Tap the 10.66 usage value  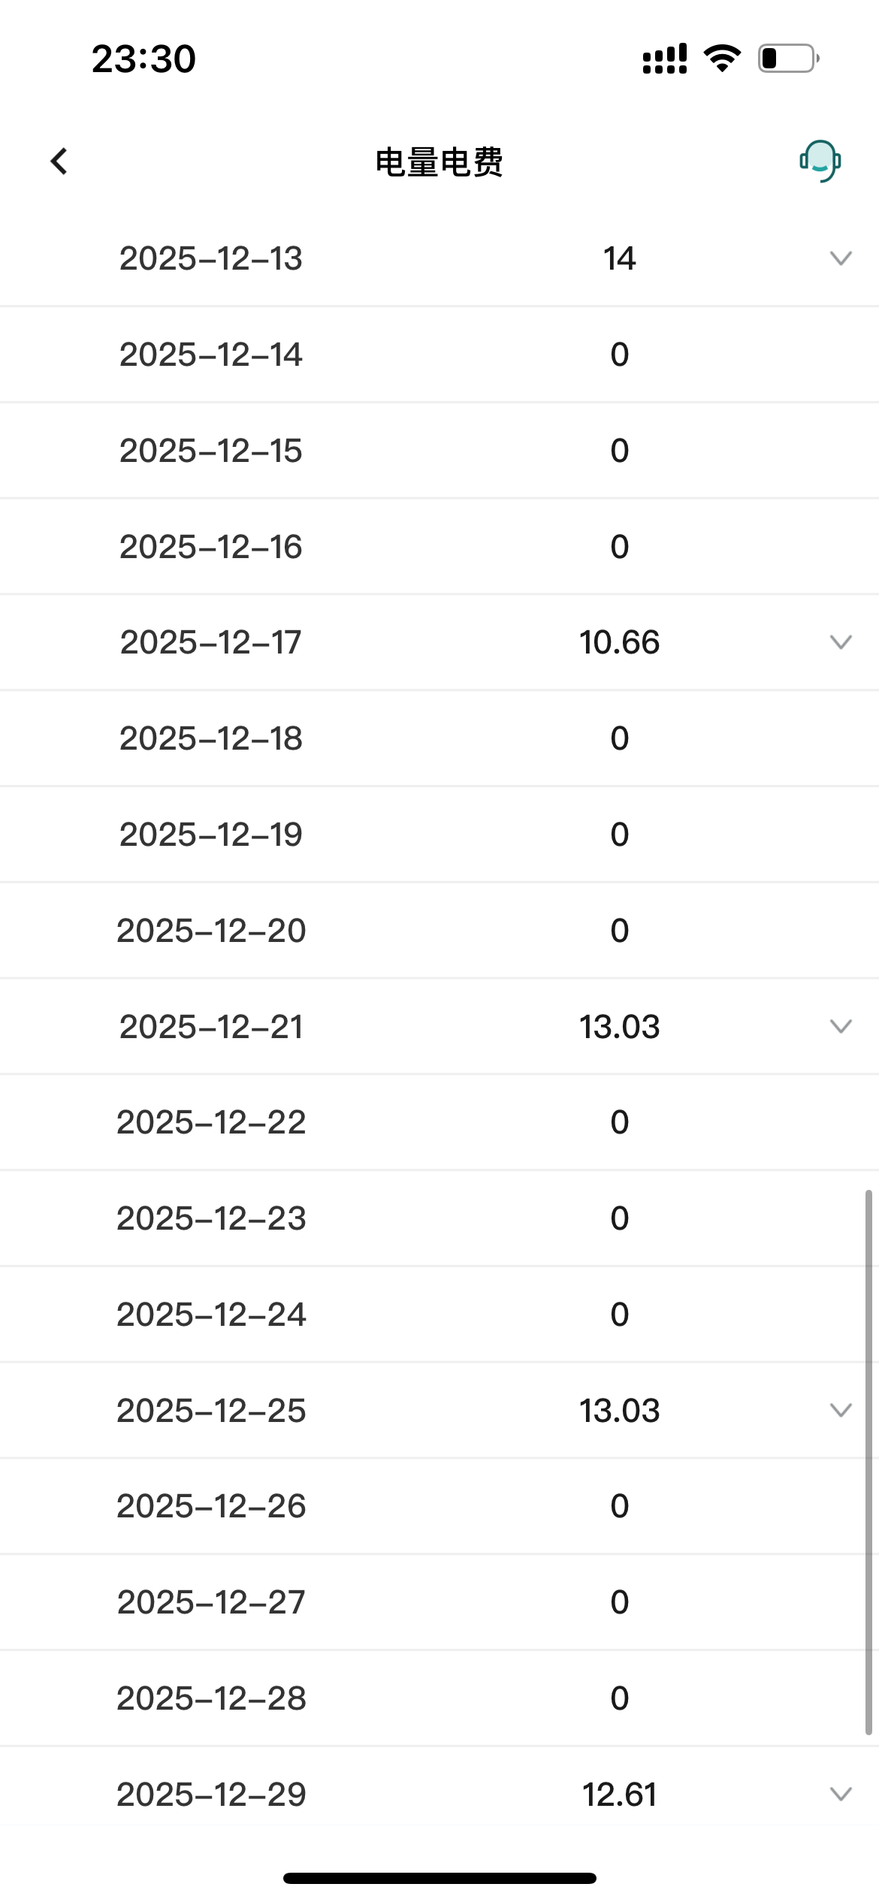point(619,642)
